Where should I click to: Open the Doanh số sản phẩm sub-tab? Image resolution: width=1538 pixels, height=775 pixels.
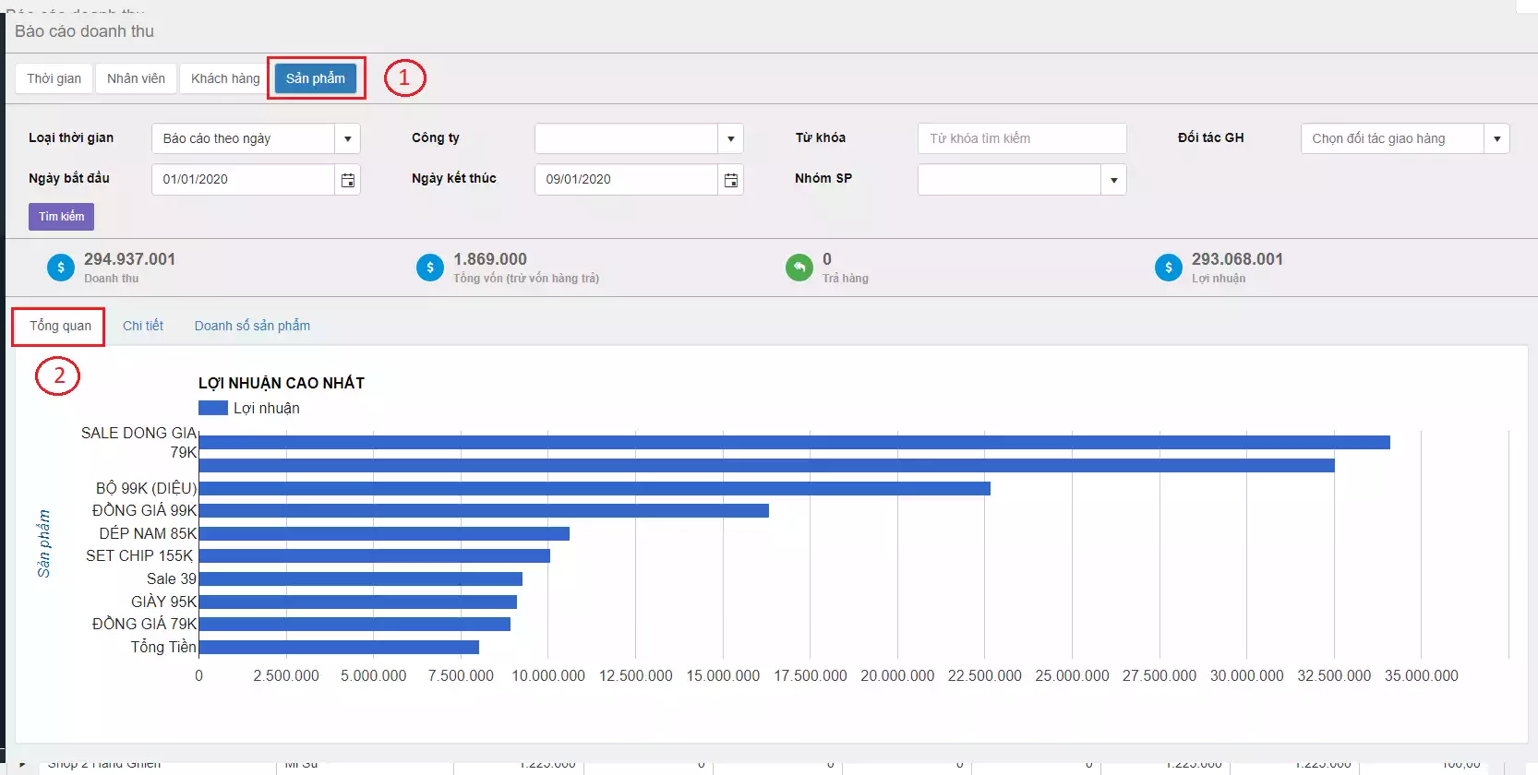(x=252, y=326)
